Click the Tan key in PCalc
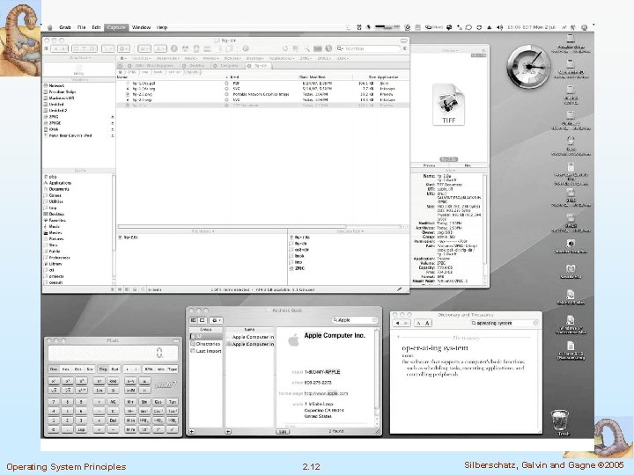 click(173, 402)
